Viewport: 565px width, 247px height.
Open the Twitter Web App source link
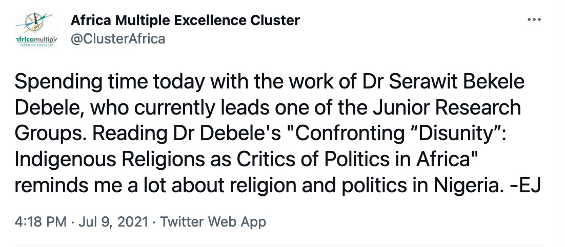pyautogui.click(x=213, y=222)
